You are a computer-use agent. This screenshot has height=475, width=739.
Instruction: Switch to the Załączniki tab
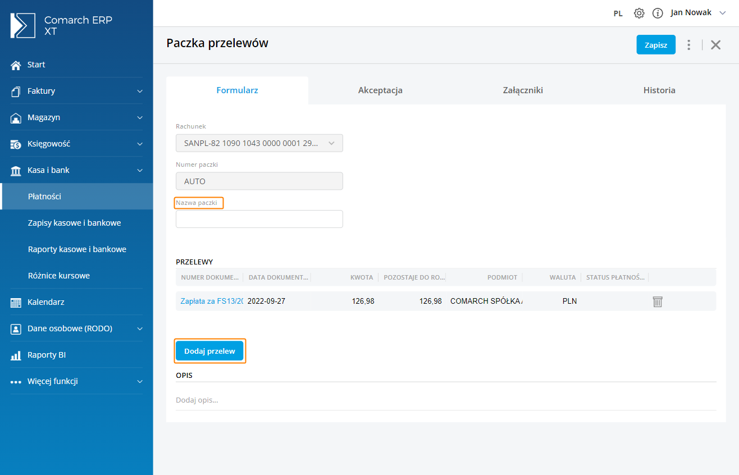522,90
